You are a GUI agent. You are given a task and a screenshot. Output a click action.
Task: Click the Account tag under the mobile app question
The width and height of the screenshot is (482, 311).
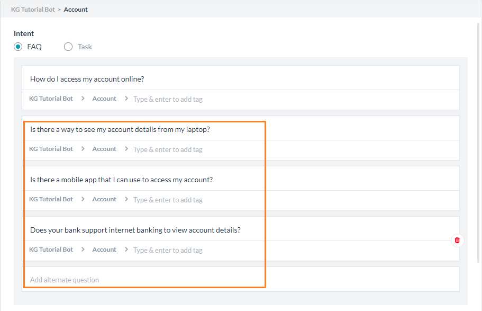pyautogui.click(x=104, y=199)
